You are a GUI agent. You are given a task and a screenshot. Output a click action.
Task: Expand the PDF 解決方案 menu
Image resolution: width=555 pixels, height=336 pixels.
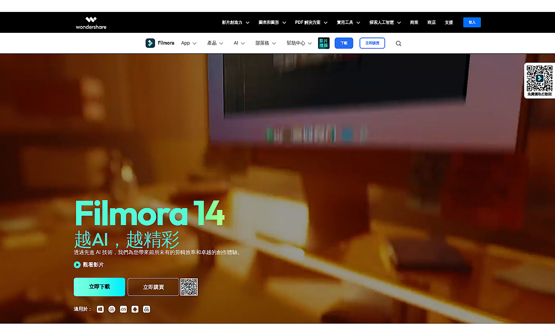pyautogui.click(x=311, y=23)
